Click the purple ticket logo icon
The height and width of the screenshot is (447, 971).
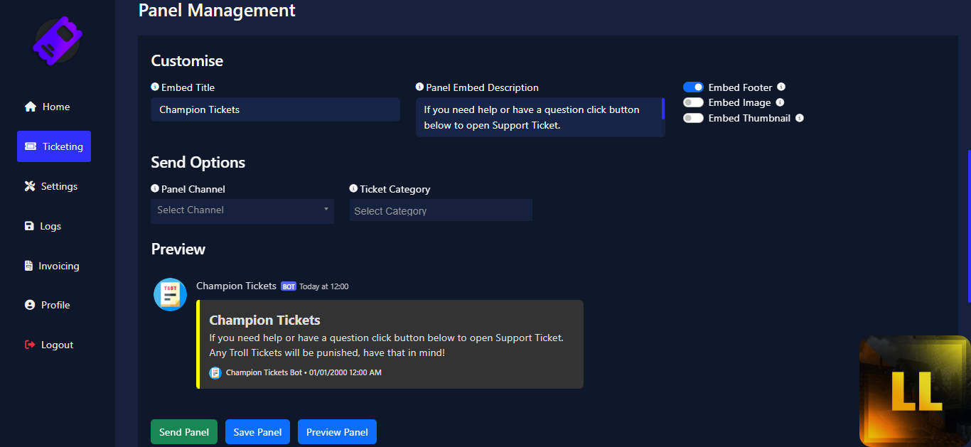[58, 41]
